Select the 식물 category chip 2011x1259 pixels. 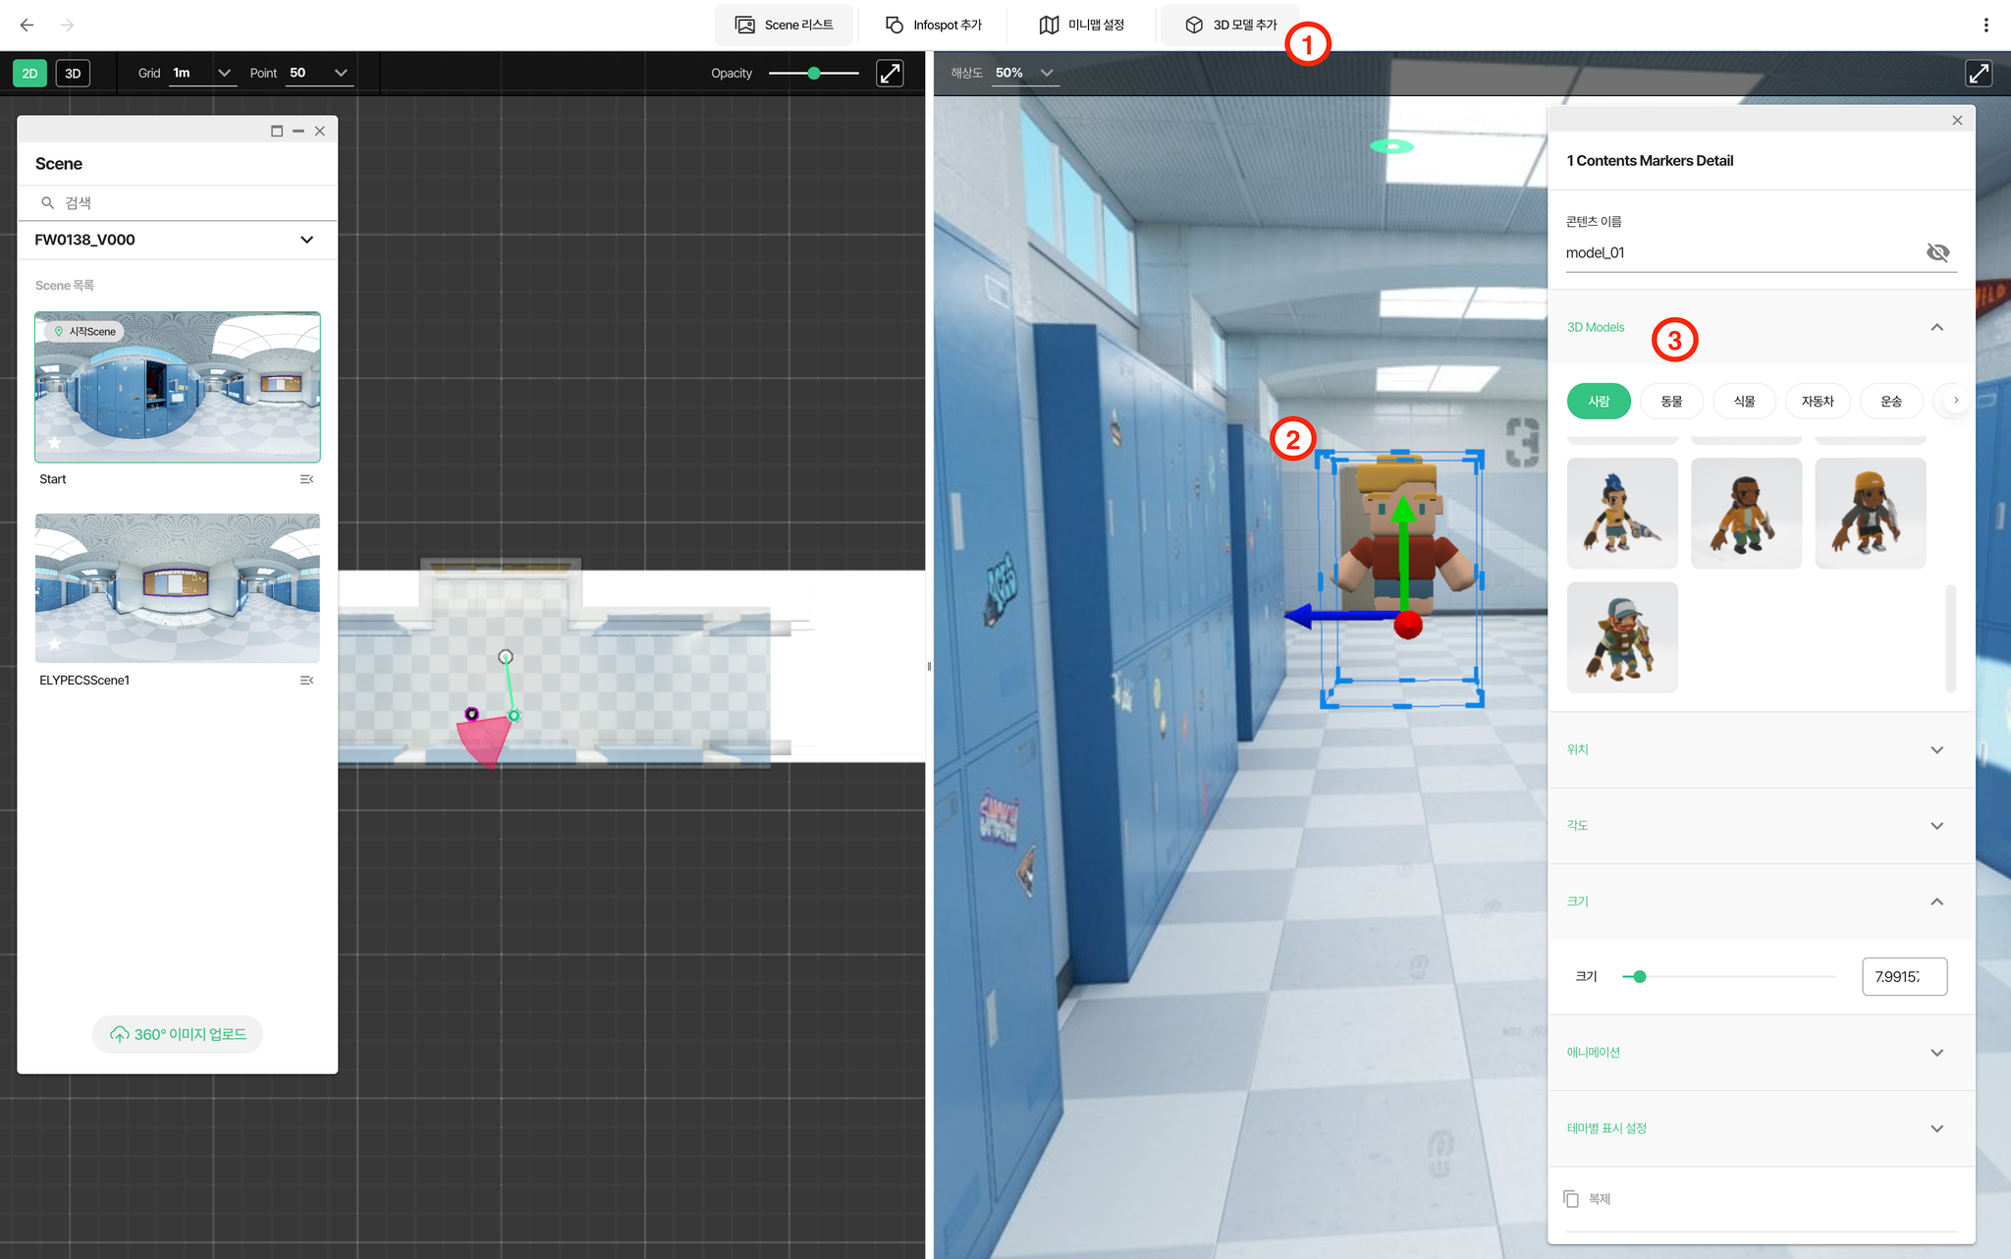coord(1744,401)
